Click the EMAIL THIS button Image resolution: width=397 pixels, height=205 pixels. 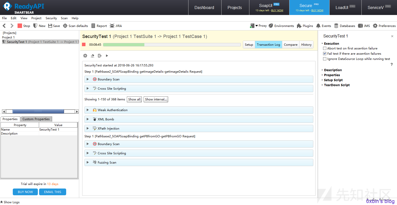pyautogui.click(x=53, y=192)
